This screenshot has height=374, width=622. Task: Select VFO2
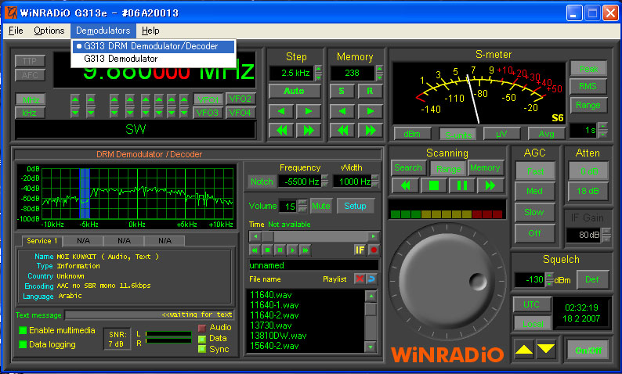240,99
